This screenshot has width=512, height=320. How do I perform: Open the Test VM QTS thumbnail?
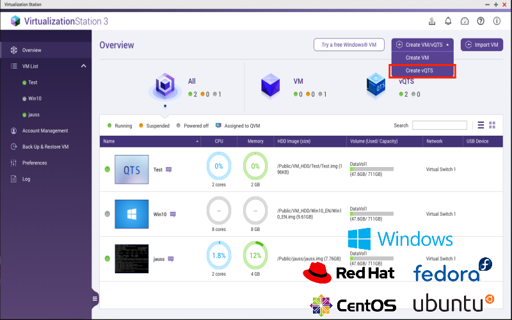132,170
